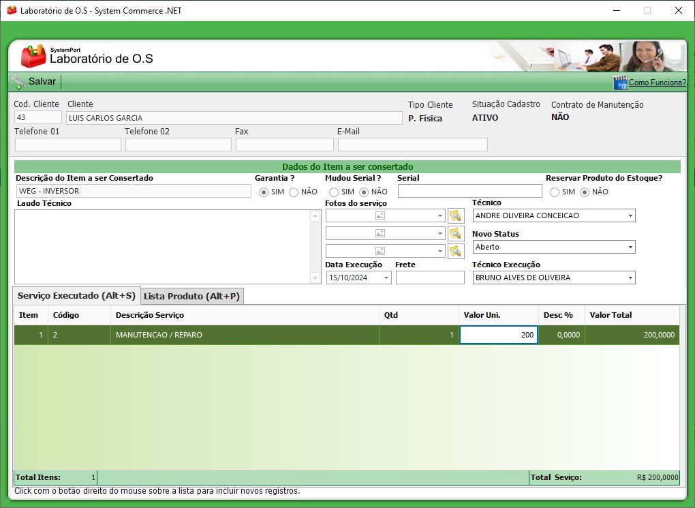
Task: Expand the Técnico Execução dropdown
Action: [x=630, y=278]
